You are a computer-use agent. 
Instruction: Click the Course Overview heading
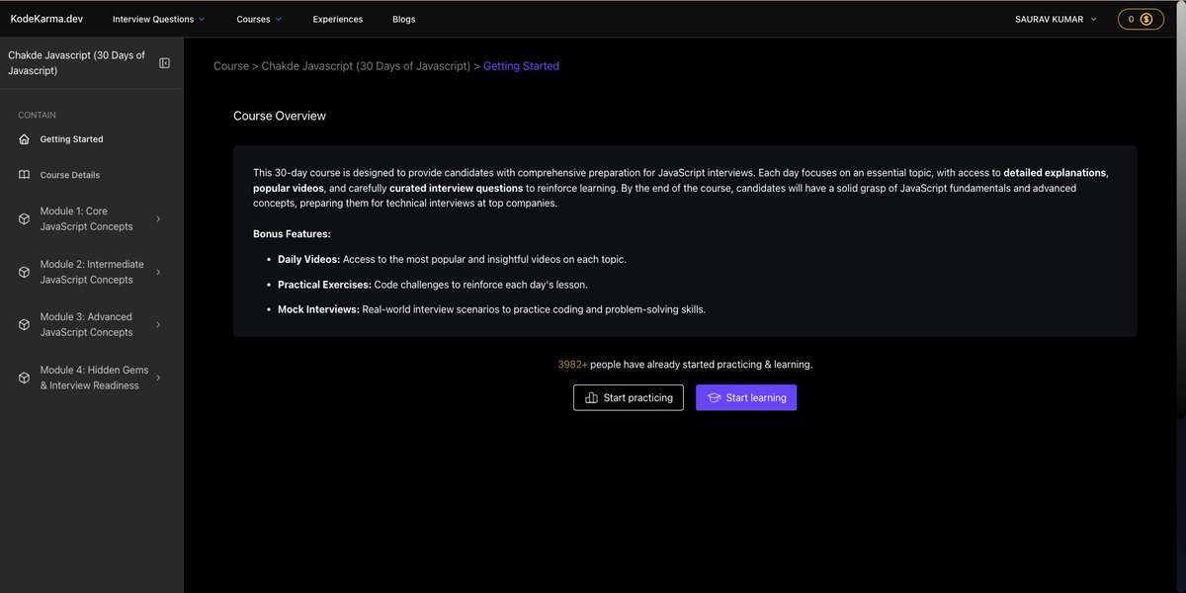pyautogui.click(x=280, y=116)
